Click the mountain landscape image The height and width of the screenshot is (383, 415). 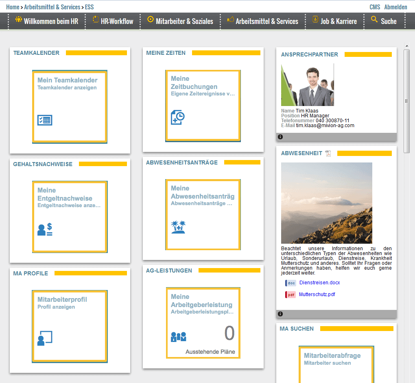(326, 203)
